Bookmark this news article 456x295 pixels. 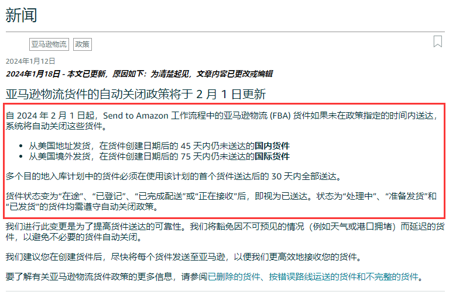click(x=437, y=41)
